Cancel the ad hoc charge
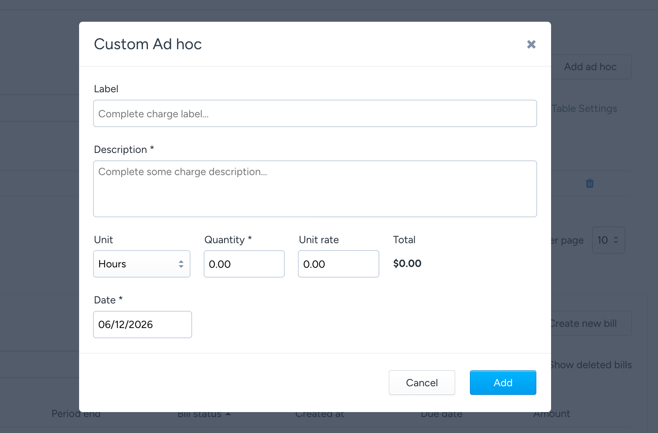Image resolution: width=658 pixels, height=433 pixels. point(422,383)
